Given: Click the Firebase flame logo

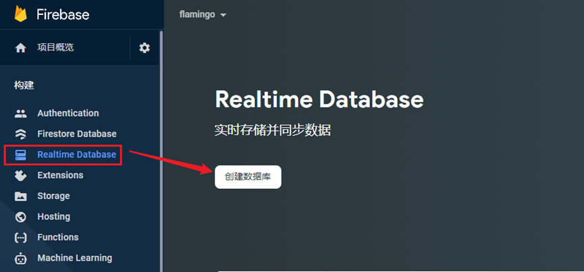Looking at the screenshot, I should click(20, 13).
